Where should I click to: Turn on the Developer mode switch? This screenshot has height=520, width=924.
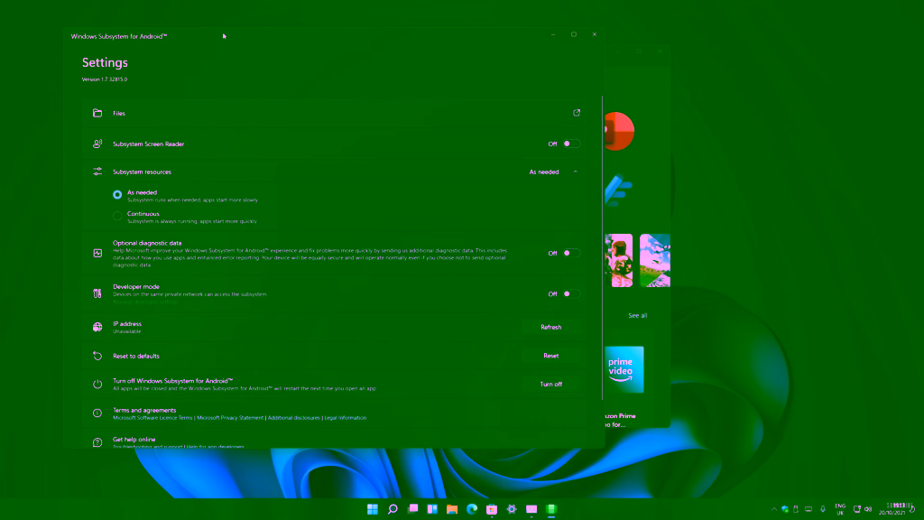coord(570,293)
